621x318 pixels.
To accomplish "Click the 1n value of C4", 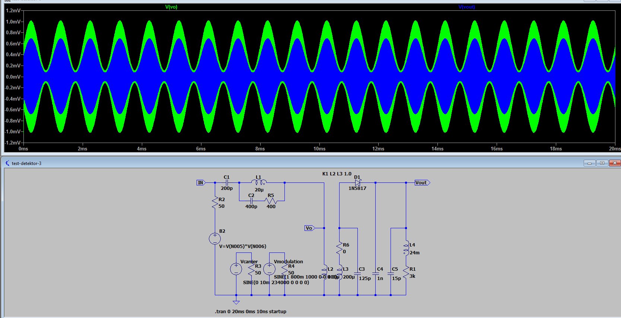I will tap(380, 279).
